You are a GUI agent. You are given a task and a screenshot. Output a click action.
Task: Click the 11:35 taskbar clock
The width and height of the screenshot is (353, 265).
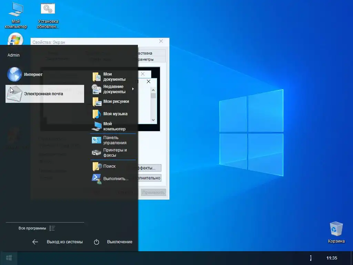[332, 258]
